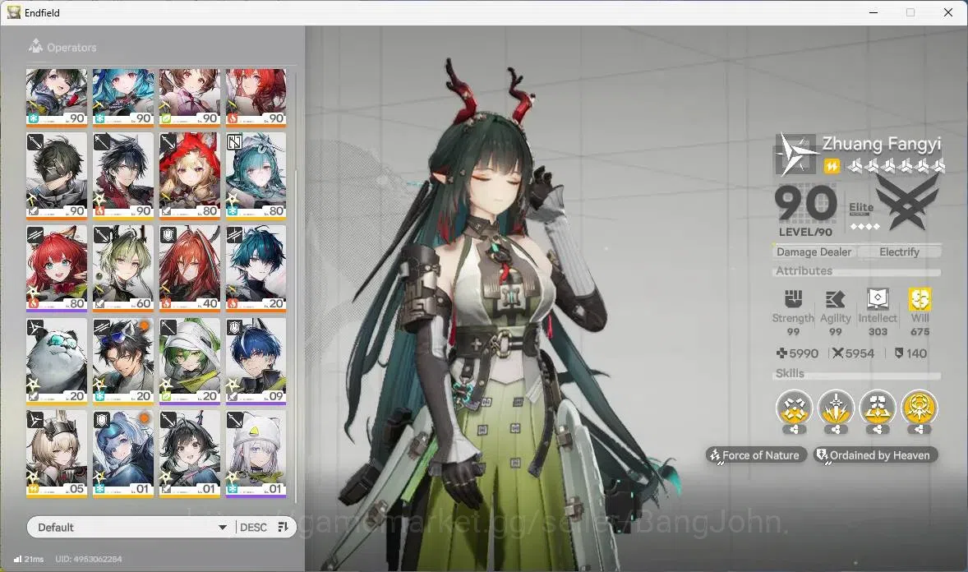Click the Endfield app icon in title bar
The height and width of the screenshot is (572, 968).
(x=14, y=12)
